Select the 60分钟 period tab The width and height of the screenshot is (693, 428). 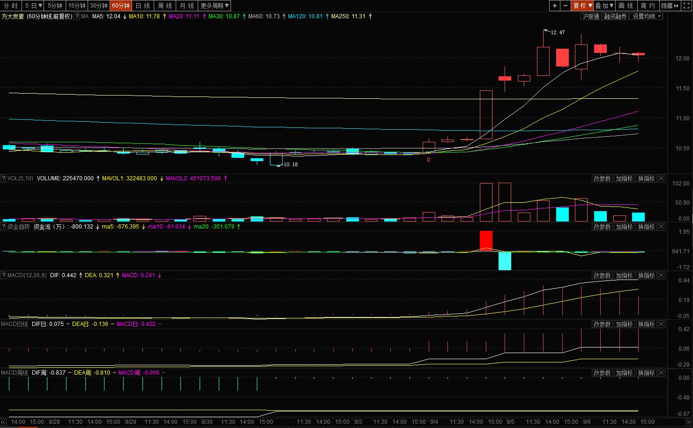point(121,6)
